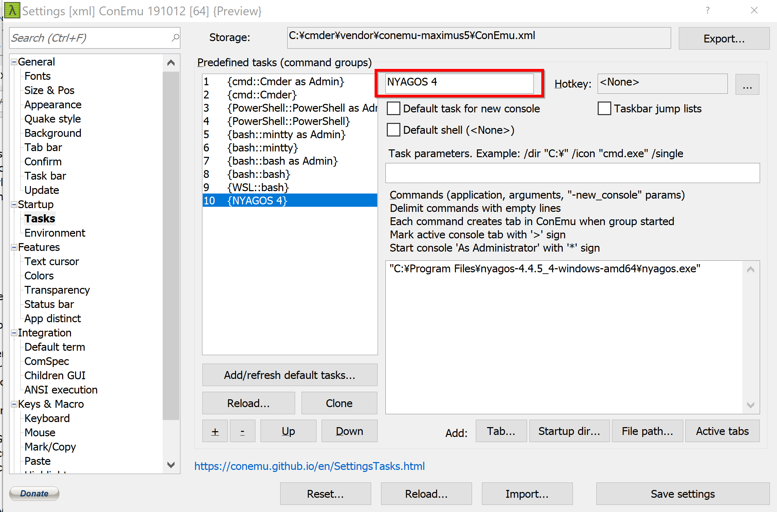Click the help question mark in title bar

tap(707, 11)
